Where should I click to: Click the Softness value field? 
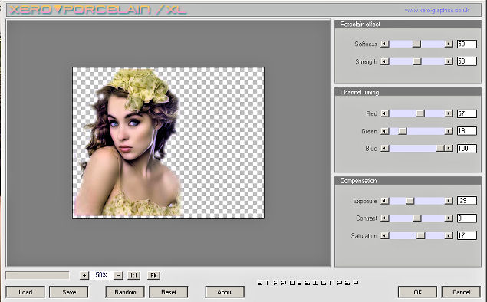[467, 44]
